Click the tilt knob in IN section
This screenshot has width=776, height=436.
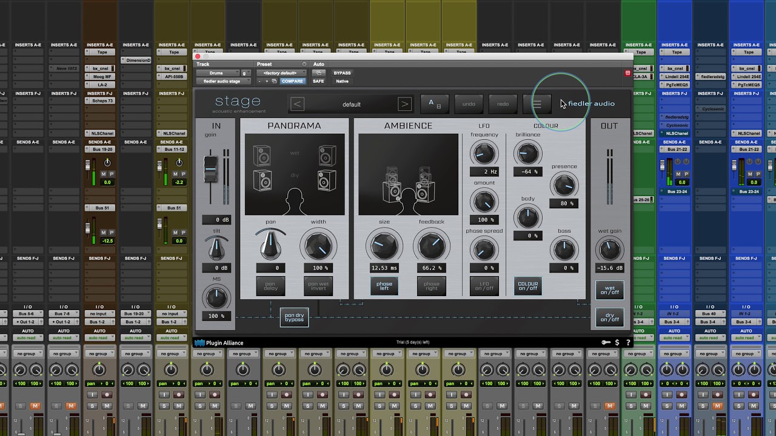pos(216,248)
